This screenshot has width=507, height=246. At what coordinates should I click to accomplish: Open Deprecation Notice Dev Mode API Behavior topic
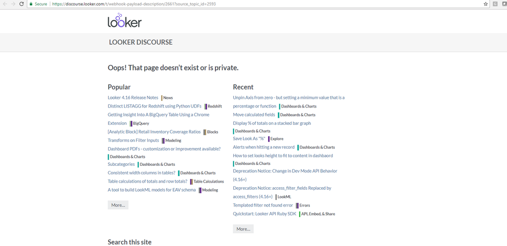[x=285, y=175]
